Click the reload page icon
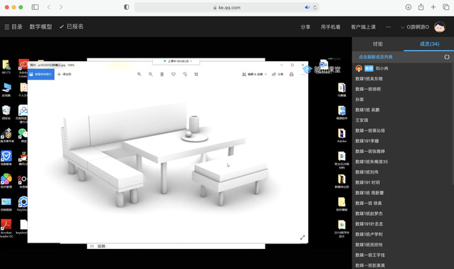The width and height of the screenshot is (454, 269). [315, 8]
